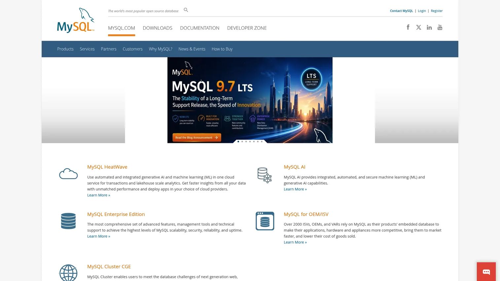Screen dimensions: 500x281
Task: Select the MYSQL.COM top tab
Action: click(x=122, y=28)
